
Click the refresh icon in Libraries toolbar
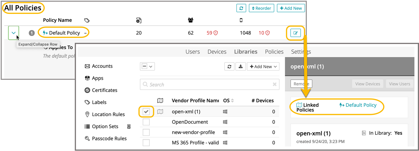229,66
